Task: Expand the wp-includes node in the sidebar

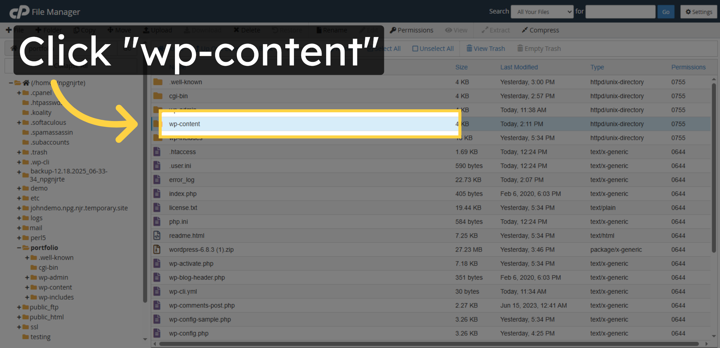Action: pos(27,297)
